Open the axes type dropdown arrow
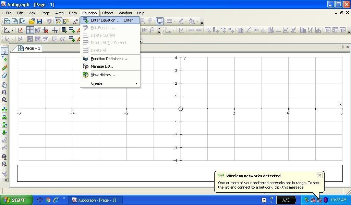Viewport: 351px width, 205px height. coord(13,30)
